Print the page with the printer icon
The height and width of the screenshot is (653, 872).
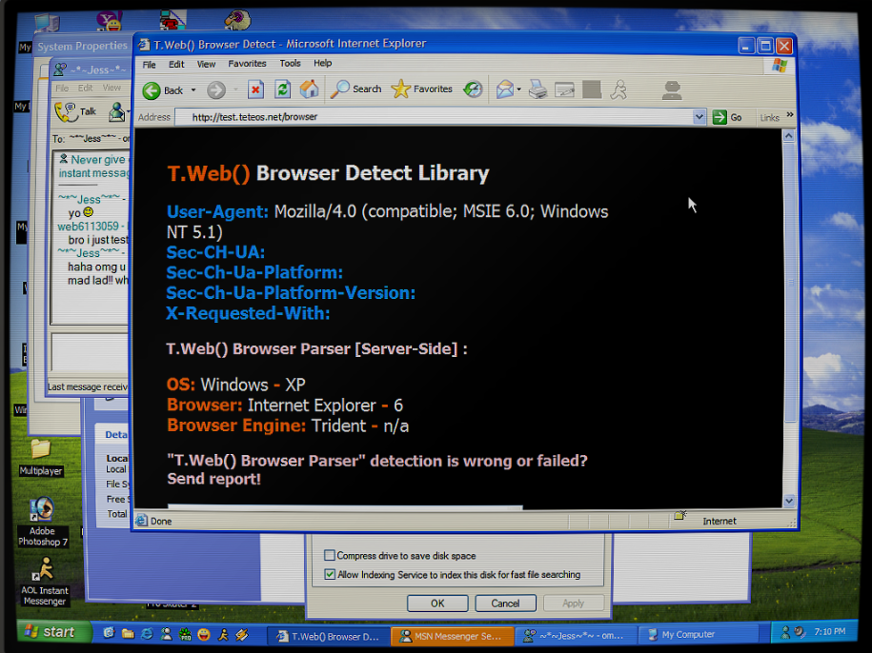pyautogui.click(x=537, y=89)
